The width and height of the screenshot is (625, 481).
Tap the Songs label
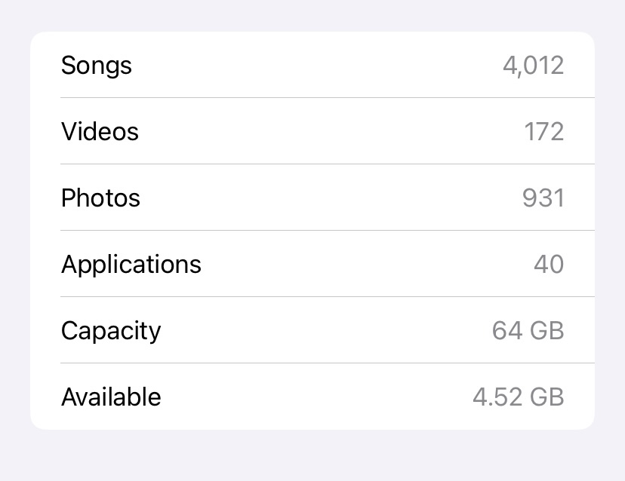[x=97, y=66]
